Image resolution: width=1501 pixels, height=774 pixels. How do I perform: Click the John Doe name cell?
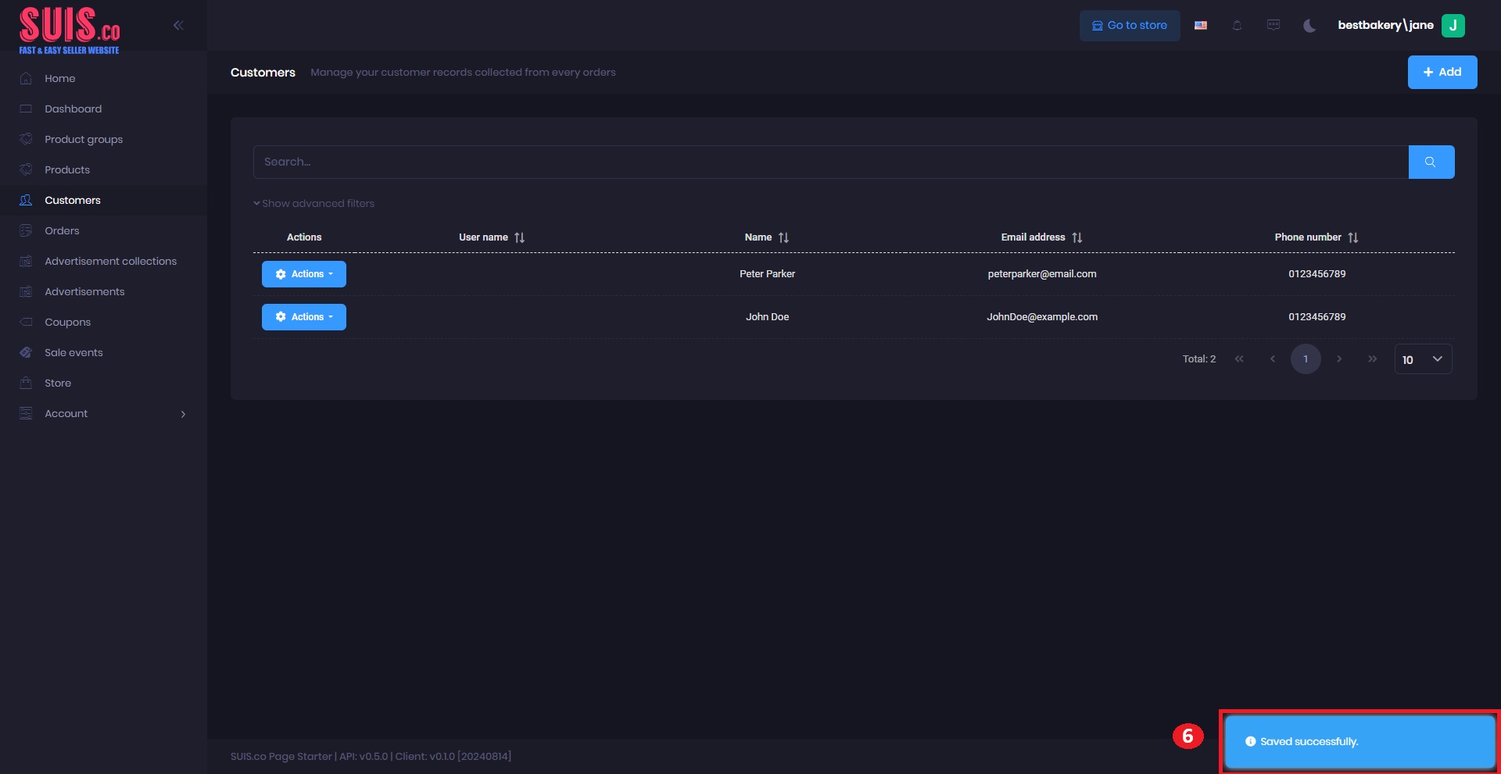(x=767, y=317)
